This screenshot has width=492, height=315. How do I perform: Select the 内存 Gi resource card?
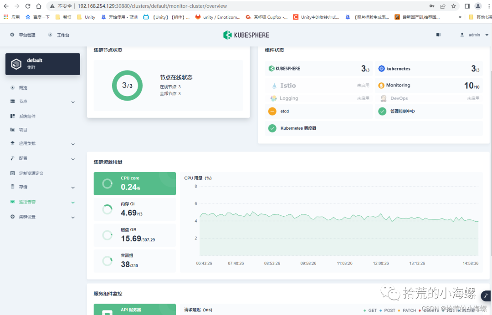pos(134,209)
